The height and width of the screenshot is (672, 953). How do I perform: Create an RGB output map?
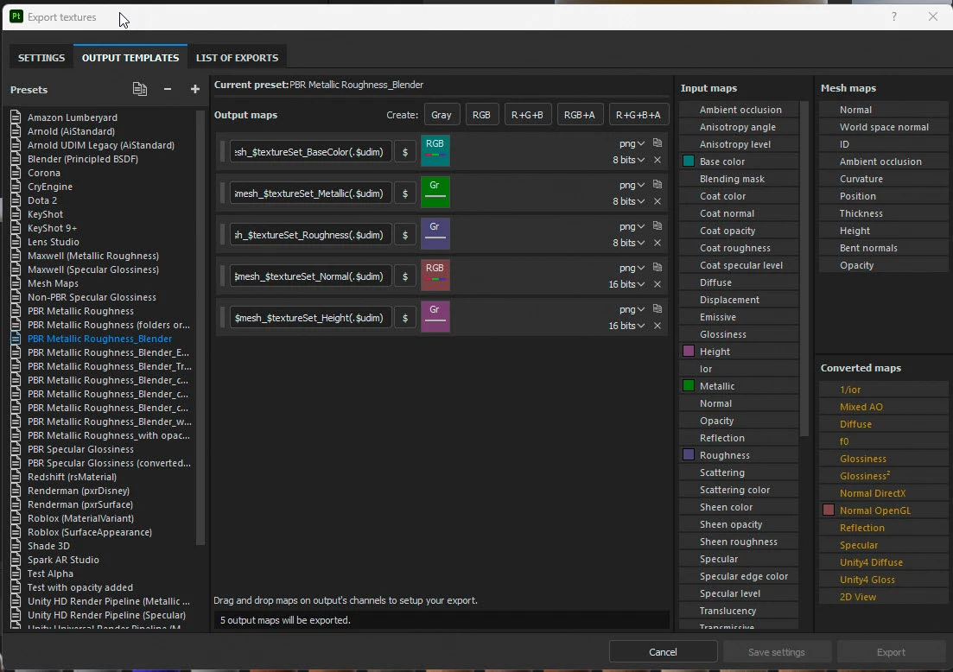tap(481, 115)
